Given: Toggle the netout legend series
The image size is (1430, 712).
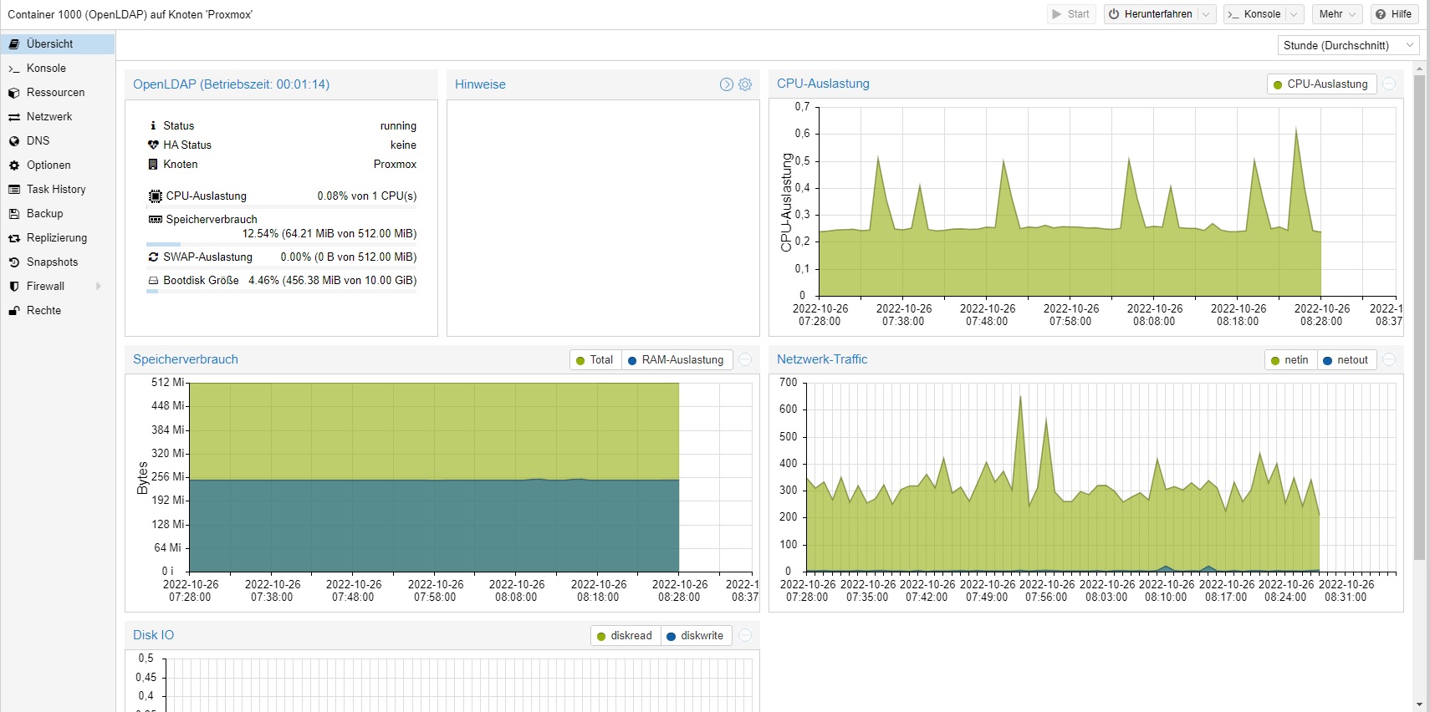Looking at the screenshot, I should 1346,359.
